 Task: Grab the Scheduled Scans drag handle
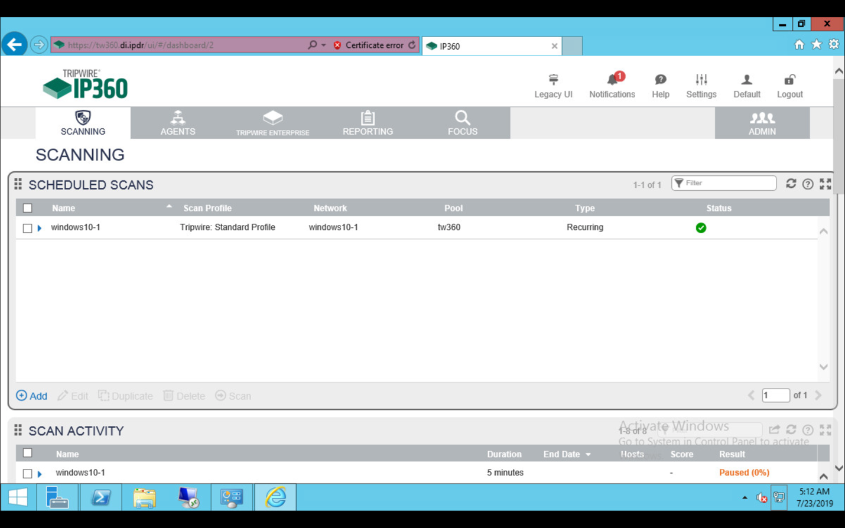click(18, 184)
